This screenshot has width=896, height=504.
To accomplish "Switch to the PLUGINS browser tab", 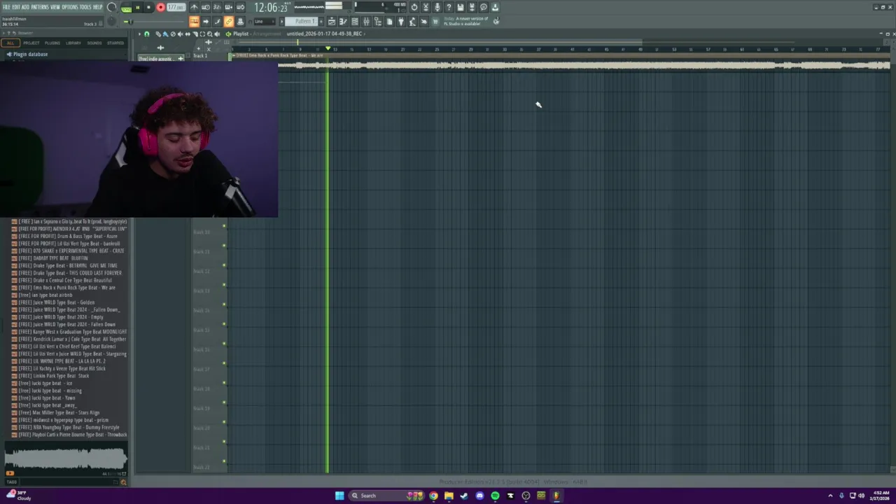I will tap(52, 43).
